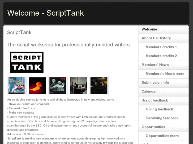
Task: Click 'ScriptTank is seeking new members' line
Action: (66, 138)
